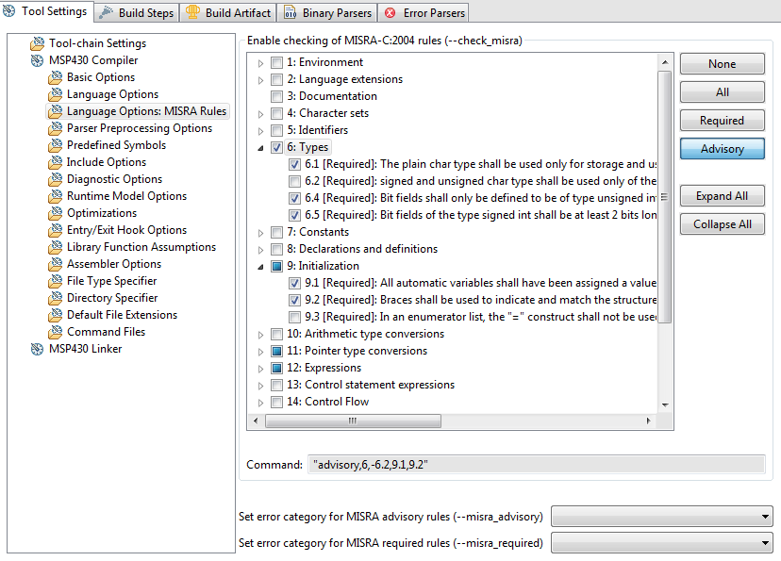Click the MSP430 Compiler icon
The height and width of the screenshot is (561, 781).
[x=38, y=60]
